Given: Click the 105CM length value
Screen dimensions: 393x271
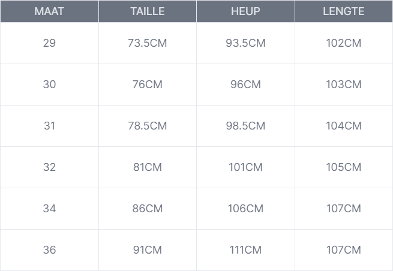Looking at the screenshot, I should (343, 167).
